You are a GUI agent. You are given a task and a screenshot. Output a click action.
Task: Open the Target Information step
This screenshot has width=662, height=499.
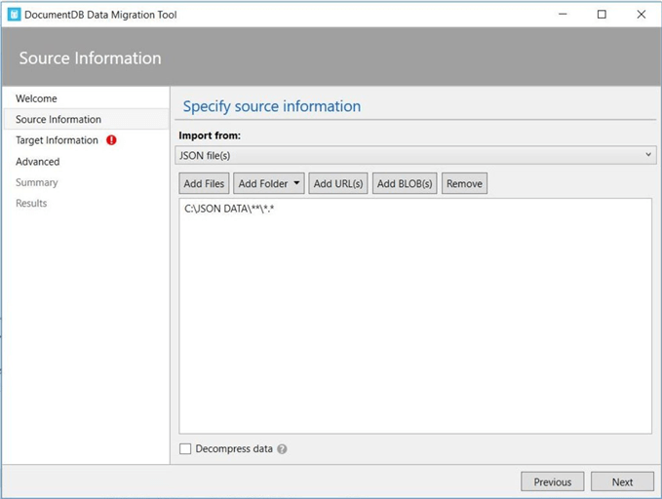[x=57, y=140]
